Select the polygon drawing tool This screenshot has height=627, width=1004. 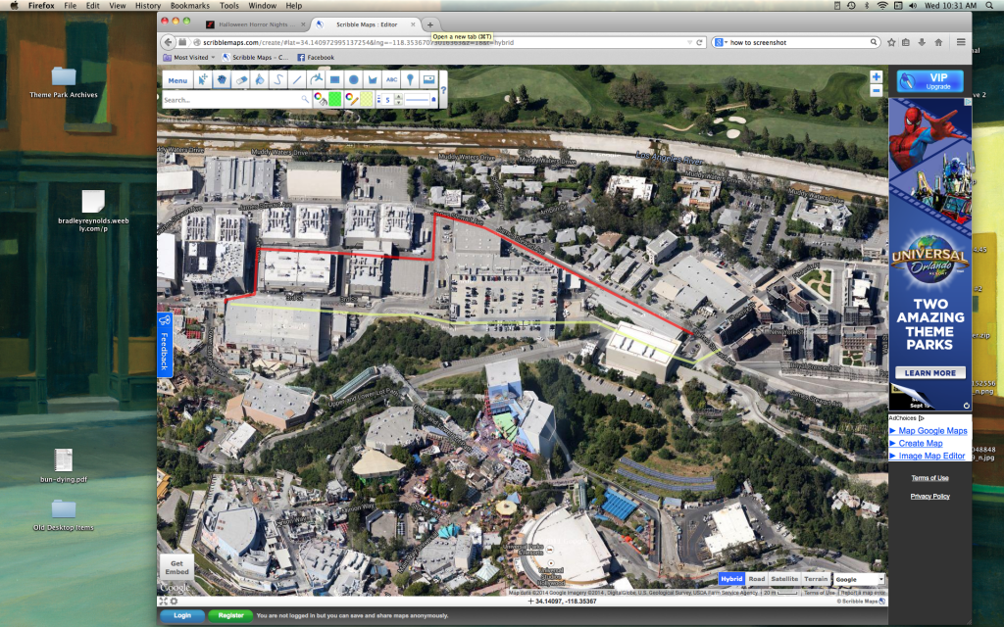(373, 79)
